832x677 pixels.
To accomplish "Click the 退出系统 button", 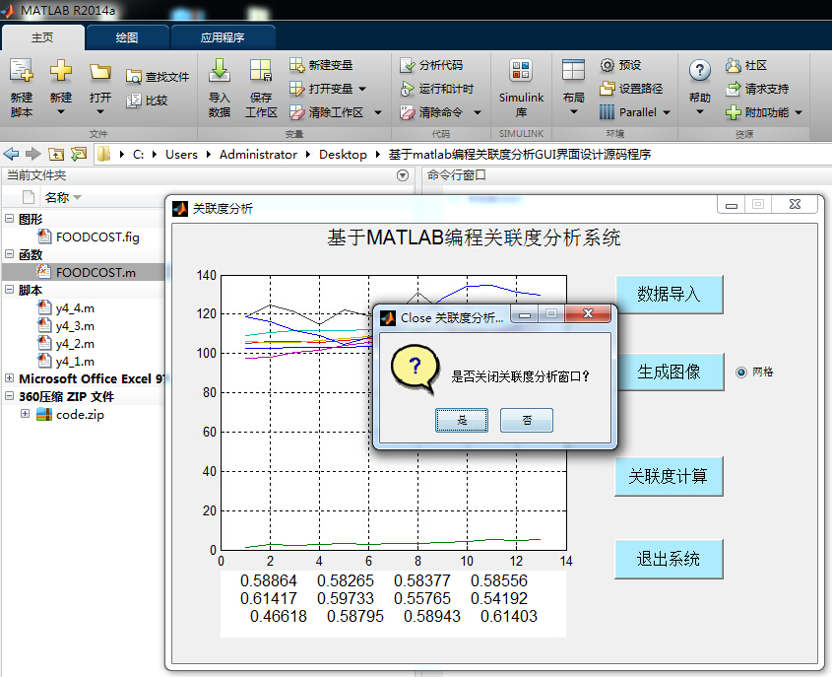I will tap(669, 559).
